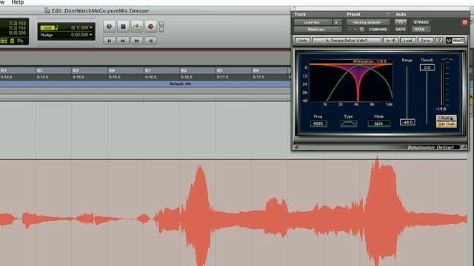Viewport: 474px width, 266px height.
Task: Click the Rewind transport button
Action: pyautogui.click(x=123, y=41)
